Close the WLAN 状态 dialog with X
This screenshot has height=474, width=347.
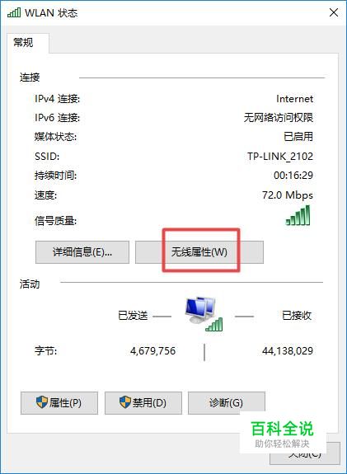point(334,12)
